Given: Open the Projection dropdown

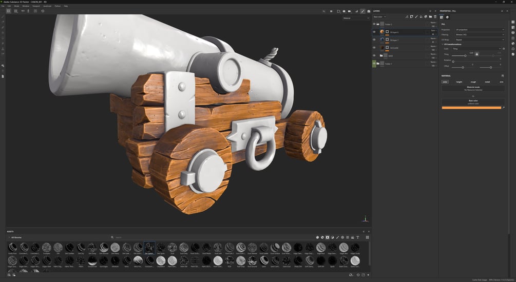Looking at the screenshot, I should (480, 30).
